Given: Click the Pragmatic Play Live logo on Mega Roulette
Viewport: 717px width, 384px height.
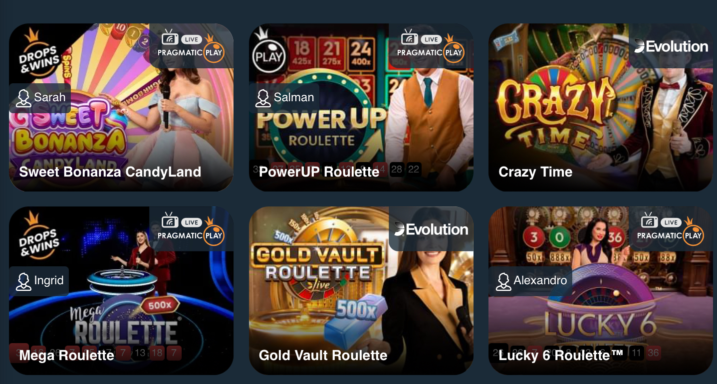Looking at the screenshot, I should coord(191,229).
